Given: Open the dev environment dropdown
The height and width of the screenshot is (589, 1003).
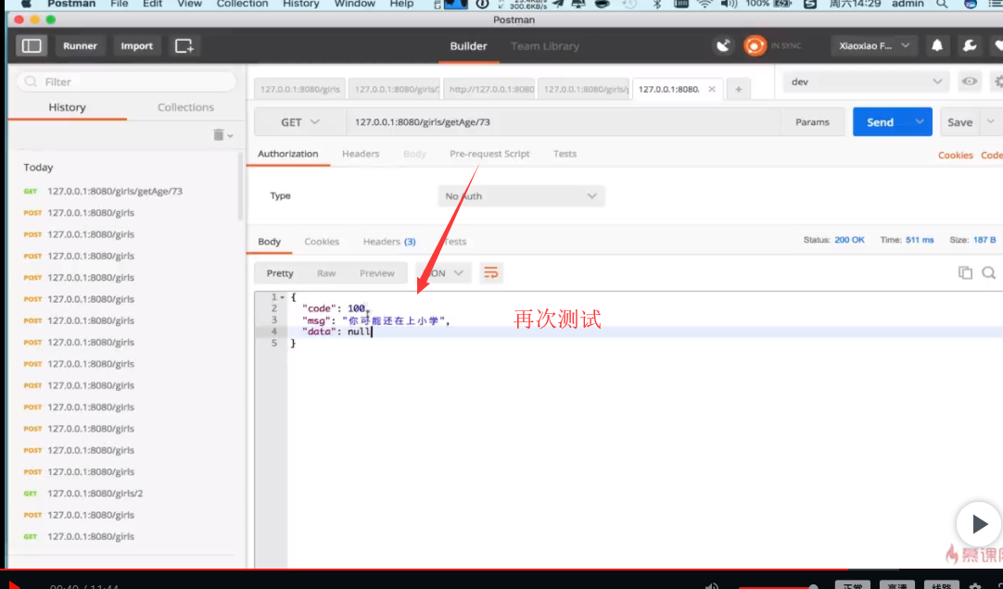Looking at the screenshot, I should tap(867, 81).
